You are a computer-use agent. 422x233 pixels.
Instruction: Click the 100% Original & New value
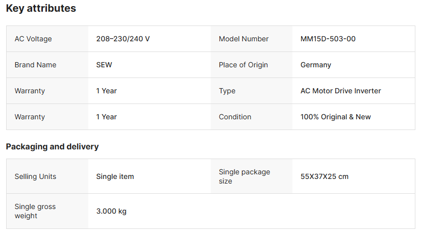point(336,117)
